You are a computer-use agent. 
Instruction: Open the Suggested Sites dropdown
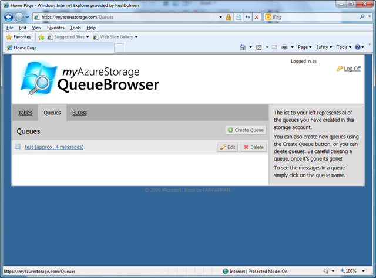pyautogui.click(x=68, y=37)
